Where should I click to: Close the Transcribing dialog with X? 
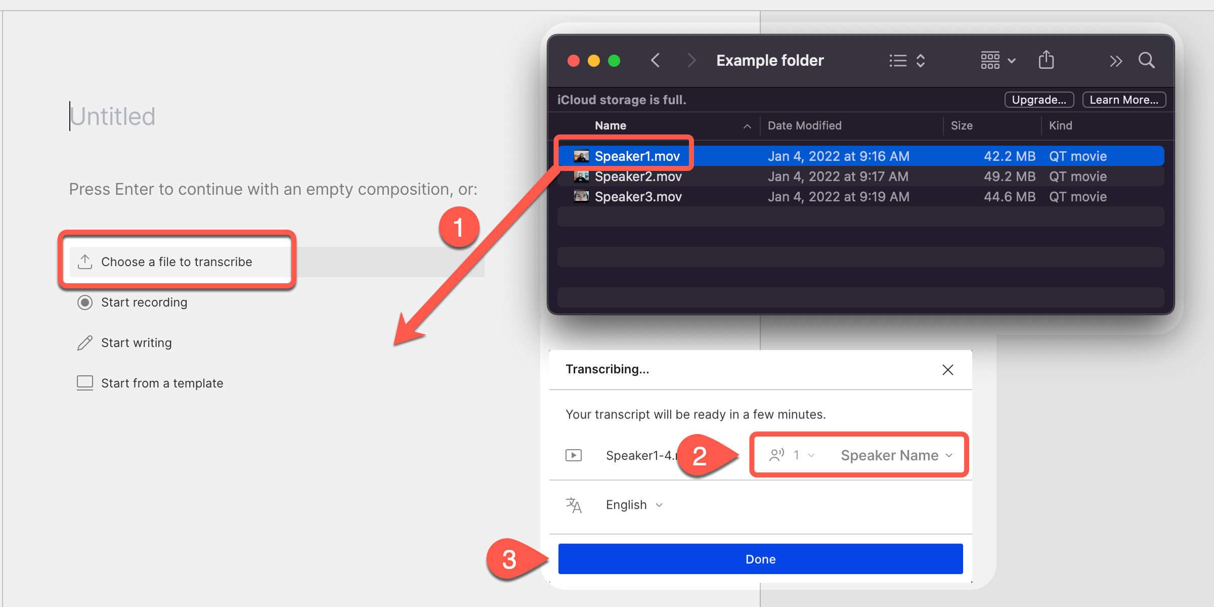948,370
